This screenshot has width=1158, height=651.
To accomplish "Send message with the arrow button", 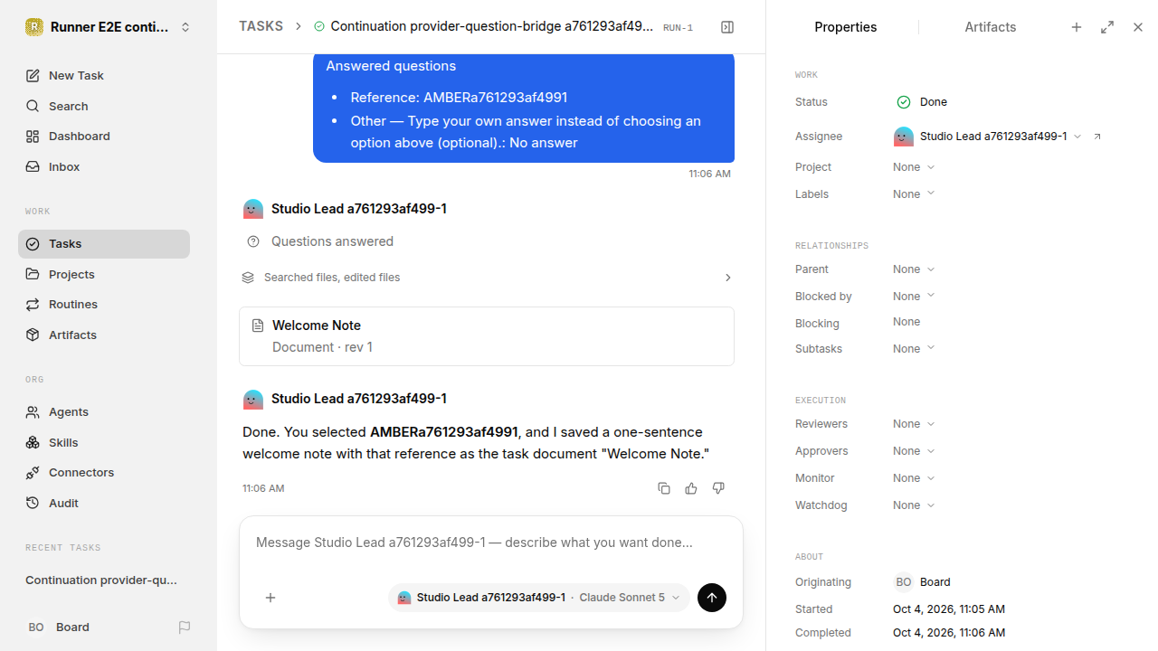I will 712,598.
